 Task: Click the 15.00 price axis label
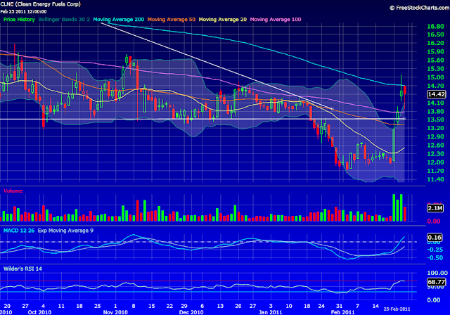pos(435,77)
